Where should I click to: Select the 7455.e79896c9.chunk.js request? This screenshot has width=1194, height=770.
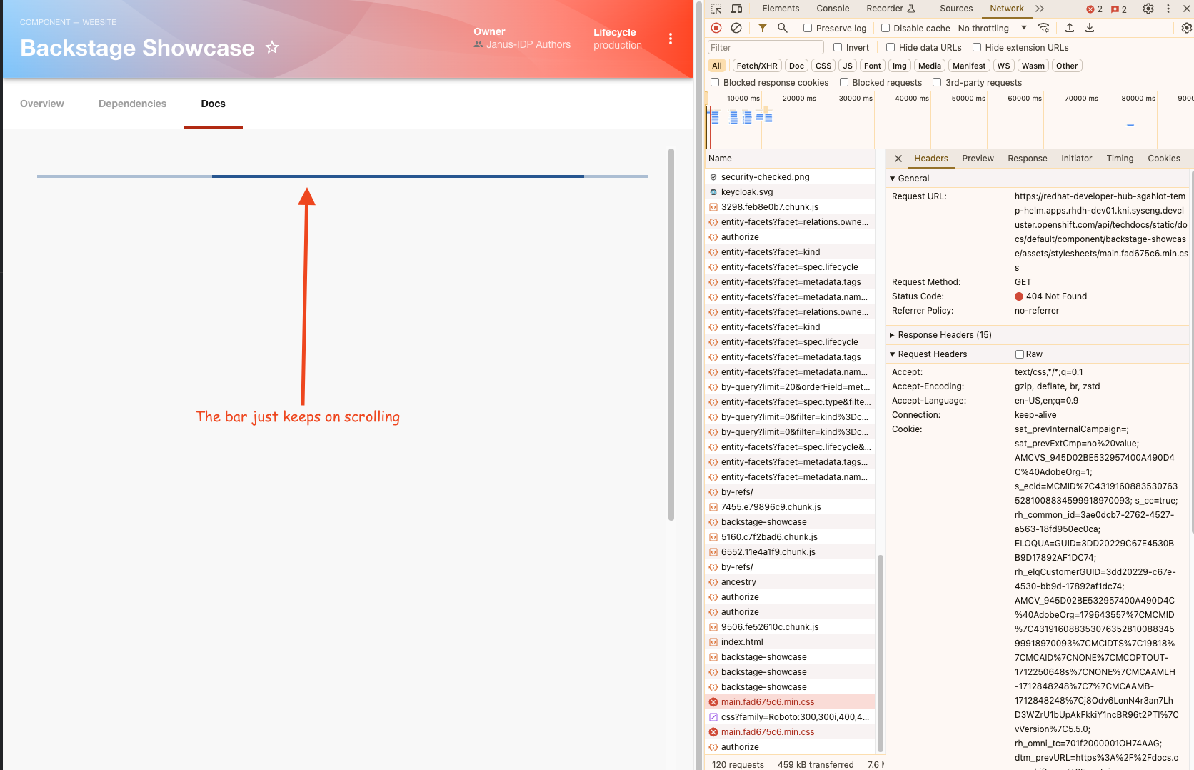click(x=790, y=507)
